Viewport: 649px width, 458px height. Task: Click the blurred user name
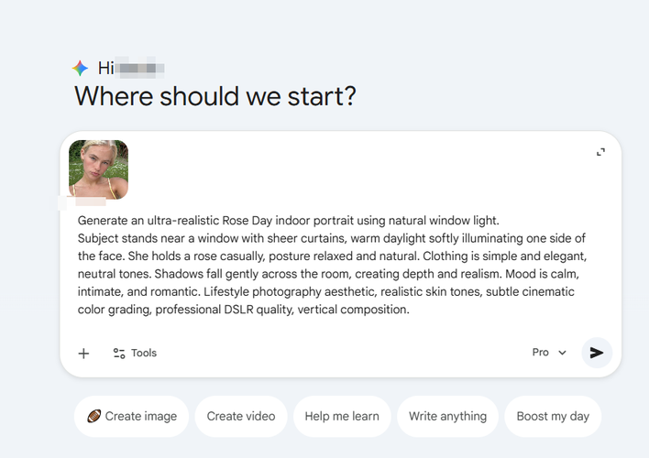141,69
